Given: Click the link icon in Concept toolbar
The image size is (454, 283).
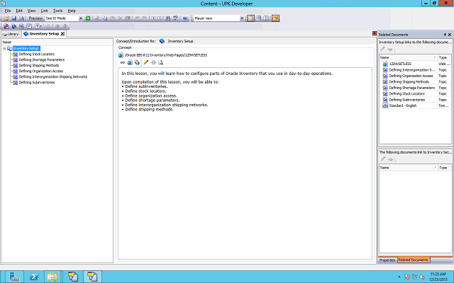Looking at the screenshot, I should 123,62.
